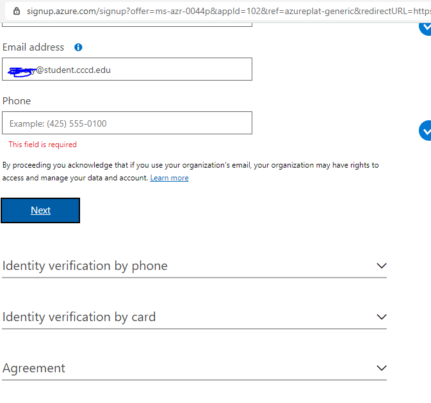Select the signup.azure.com URL in address bar
Image resolution: width=431 pixels, height=403 pixels.
224,11
